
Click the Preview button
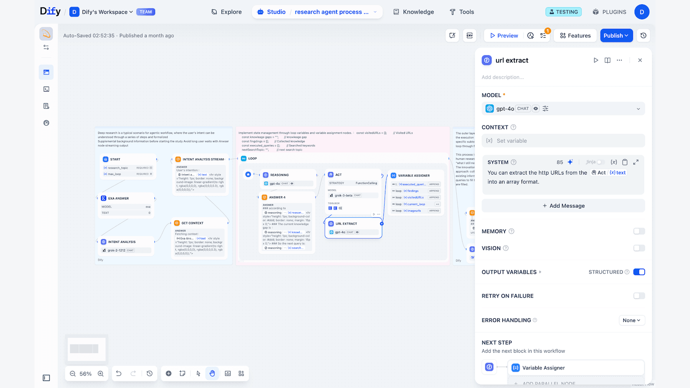(504, 36)
